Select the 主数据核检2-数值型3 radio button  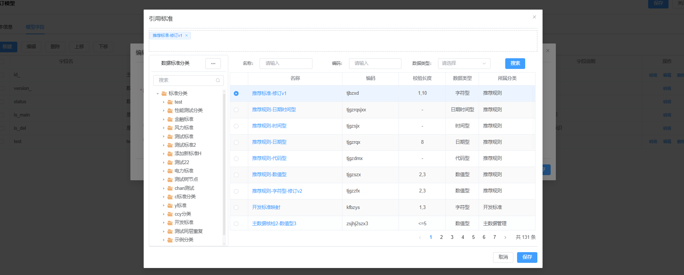pos(236,224)
